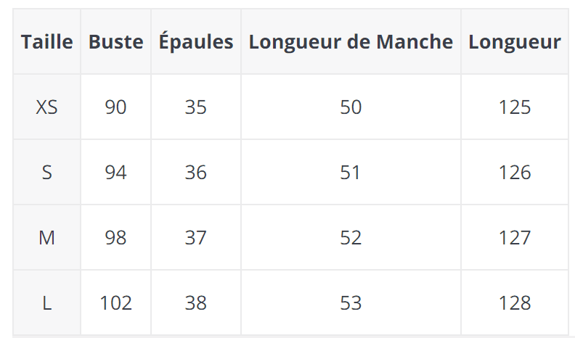This screenshot has width=575, height=338.
Task: Click the length value 125
Action: click(x=515, y=107)
